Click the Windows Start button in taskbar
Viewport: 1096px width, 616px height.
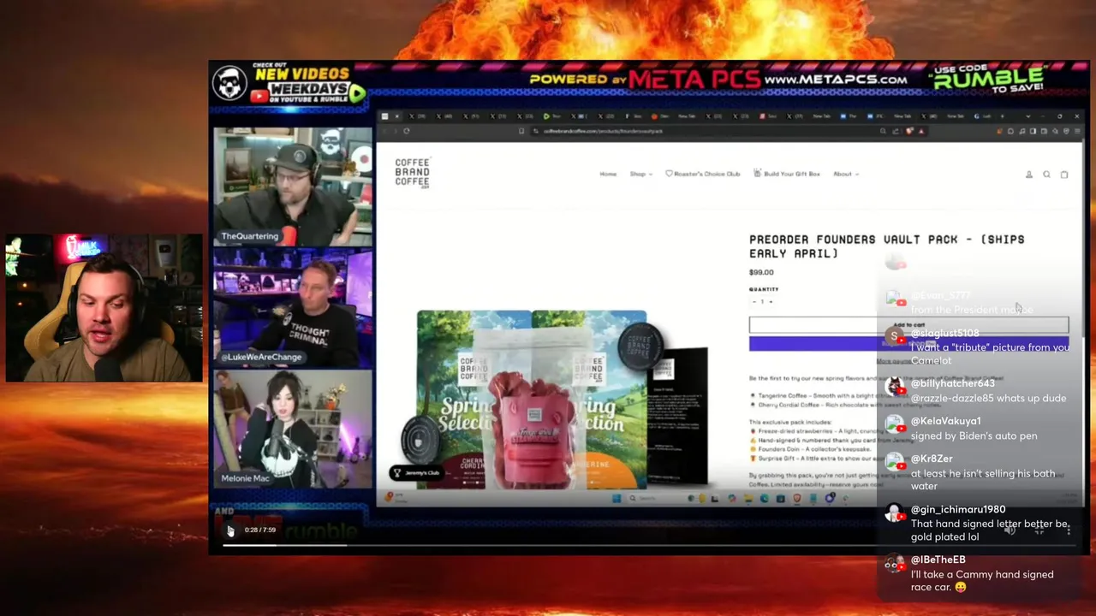click(616, 498)
